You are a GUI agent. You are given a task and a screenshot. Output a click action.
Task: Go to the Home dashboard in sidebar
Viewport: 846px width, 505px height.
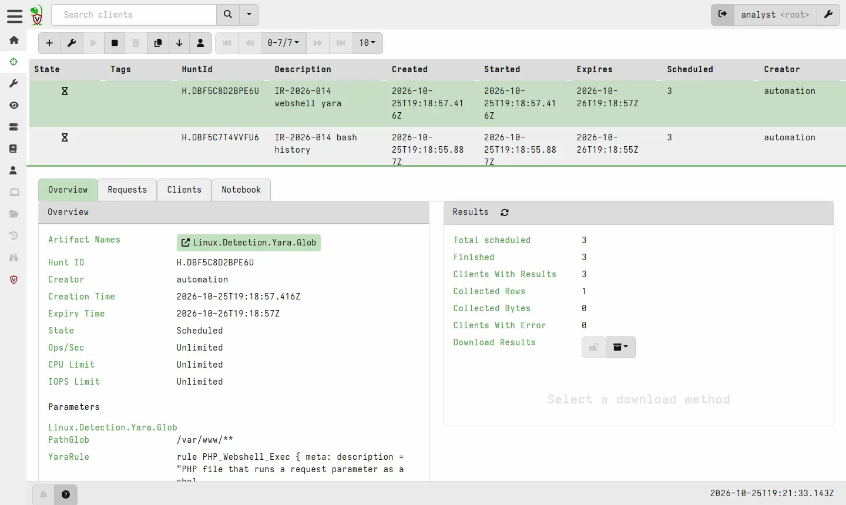(14, 40)
